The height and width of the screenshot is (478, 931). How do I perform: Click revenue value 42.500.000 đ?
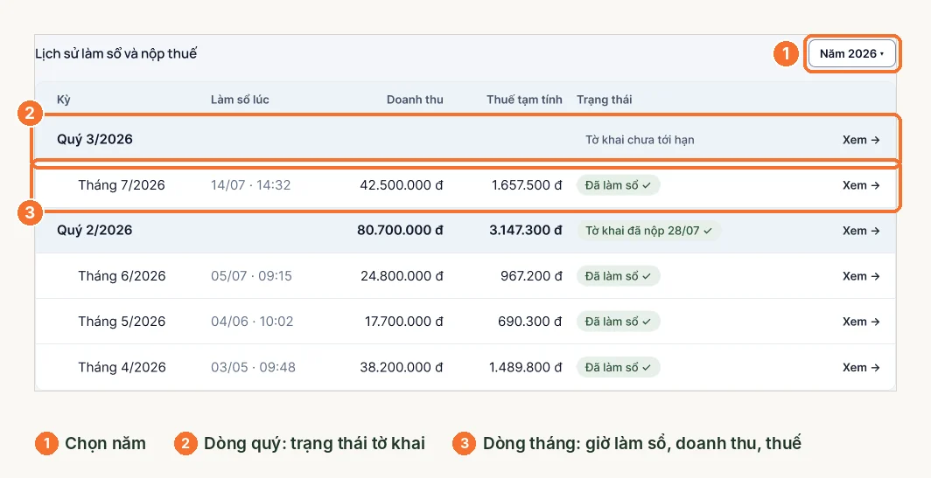pyautogui.click(x=402, y=185)
